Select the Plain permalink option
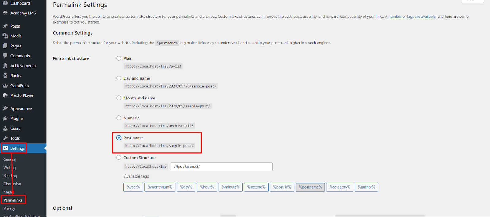This screenshot has width=490, height=217. pos(119,58)
